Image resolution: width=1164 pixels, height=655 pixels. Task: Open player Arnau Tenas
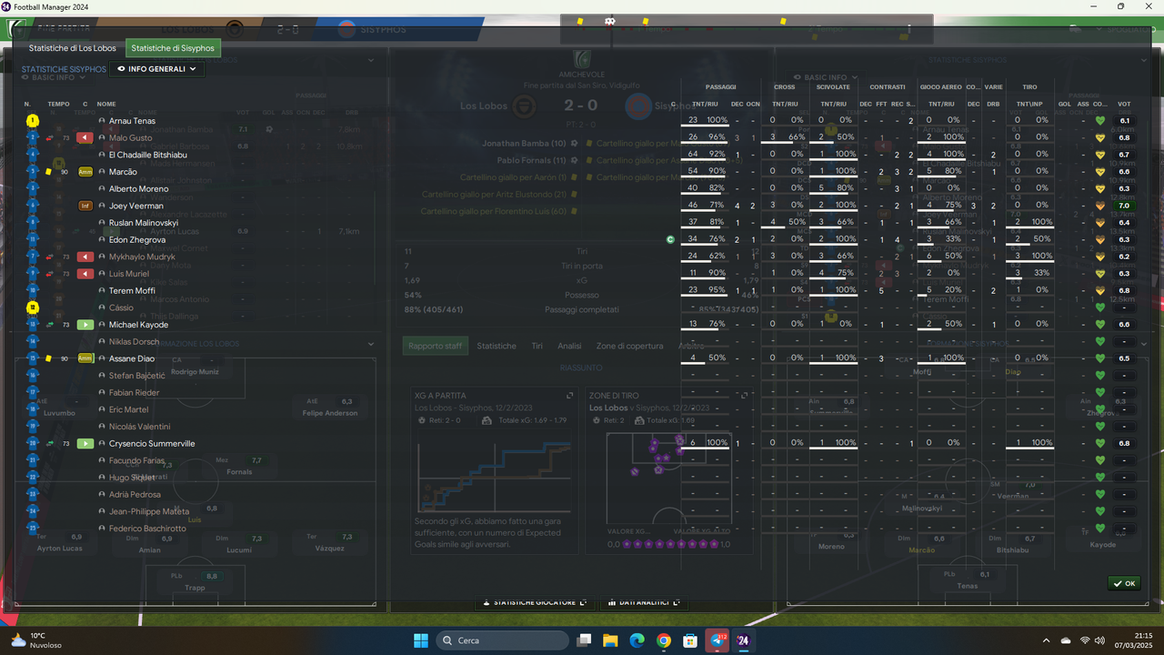pos(132,120)
